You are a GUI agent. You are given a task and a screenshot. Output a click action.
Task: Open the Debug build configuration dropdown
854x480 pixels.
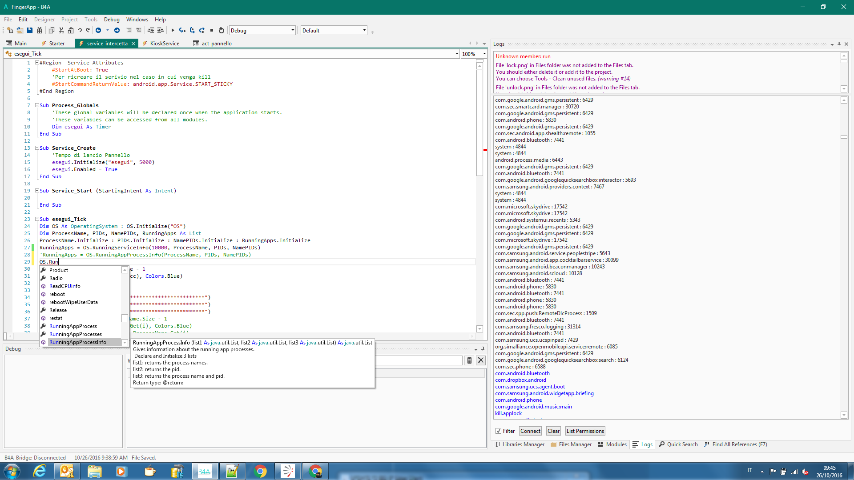(x=293, y=30)
